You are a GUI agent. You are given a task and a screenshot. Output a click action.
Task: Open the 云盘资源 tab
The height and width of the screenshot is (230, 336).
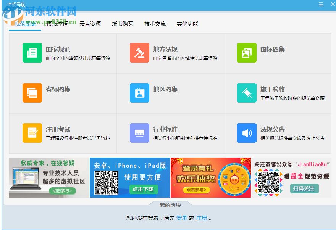(90, 24)
